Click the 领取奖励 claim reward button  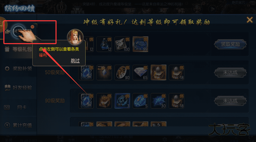click(230, 44)
